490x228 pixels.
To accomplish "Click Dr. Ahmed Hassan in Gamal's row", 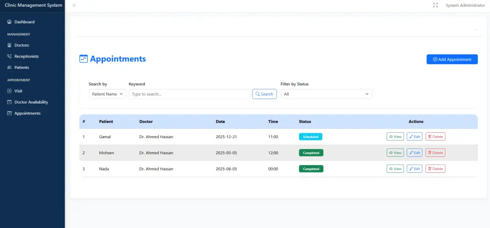I will click(x=156, y=137).
